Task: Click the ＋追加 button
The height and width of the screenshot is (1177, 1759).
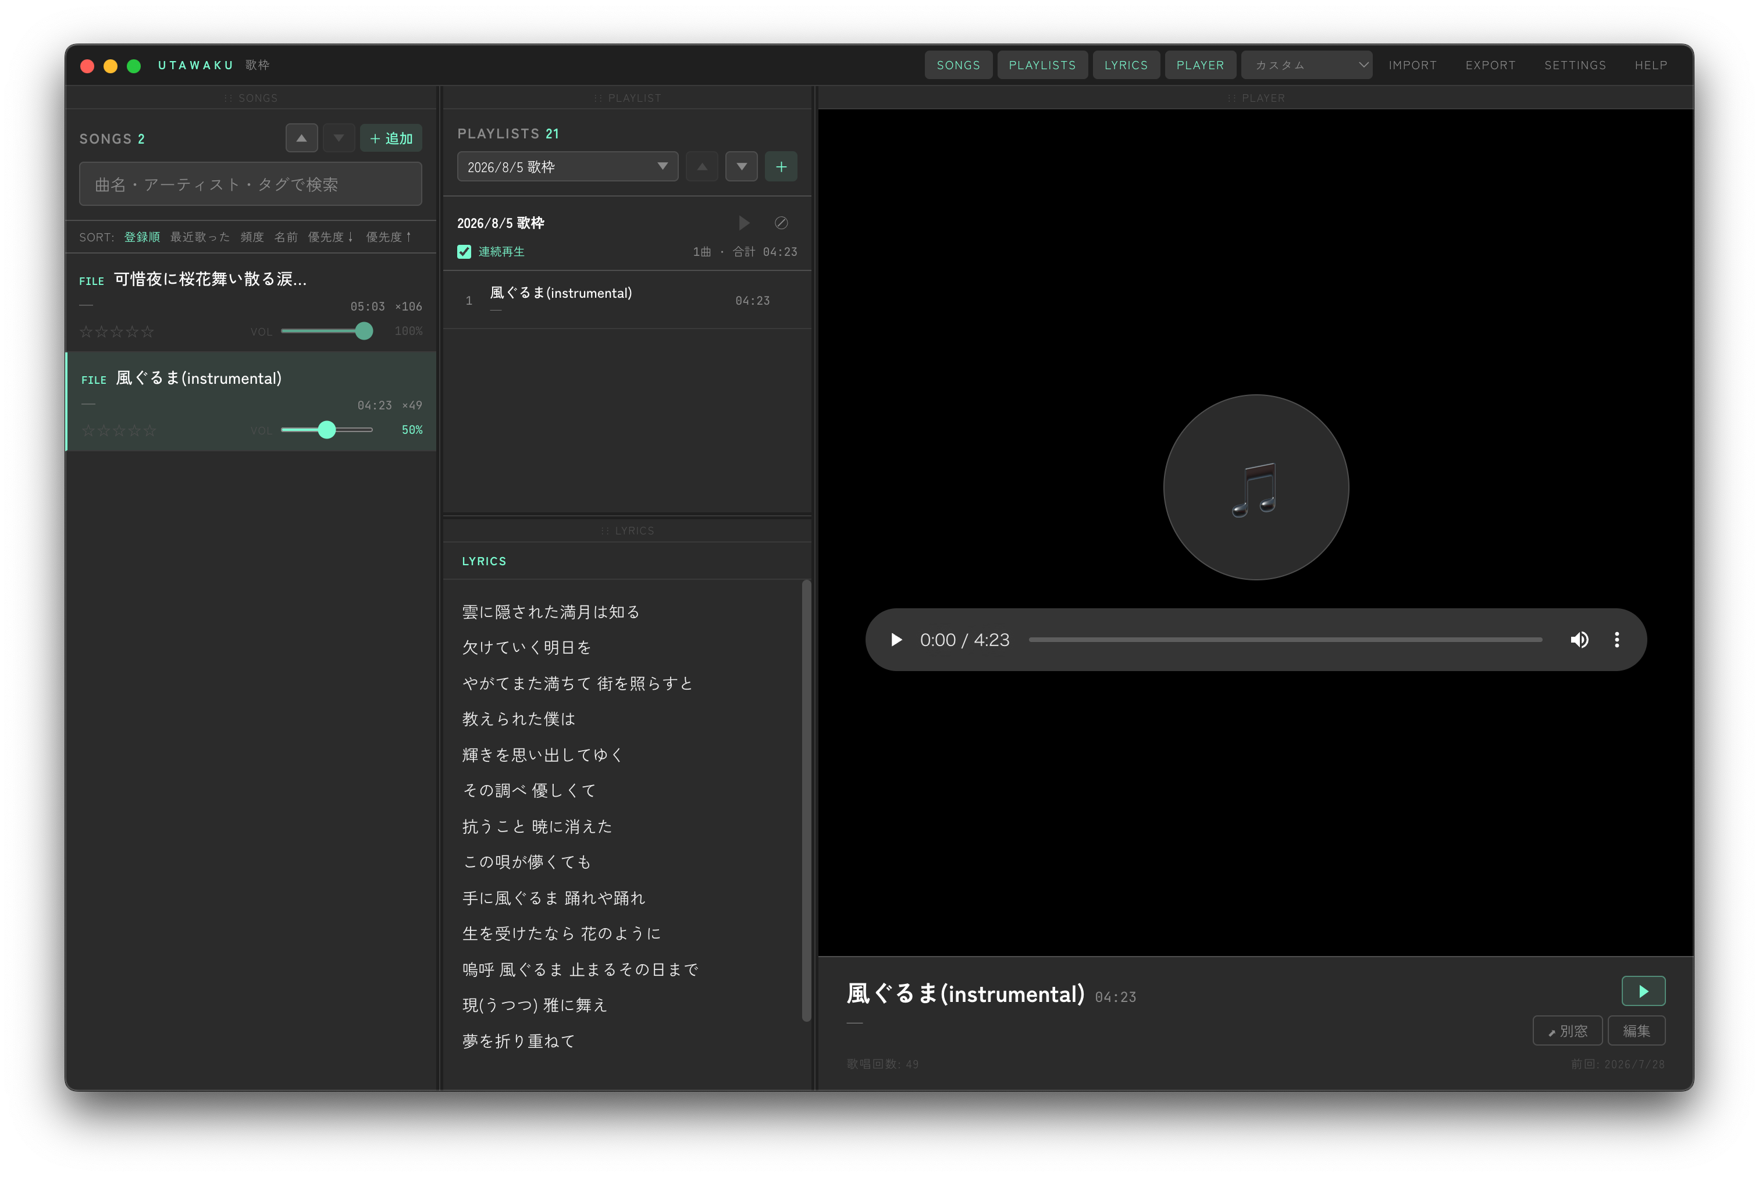Action: (391, 138)
